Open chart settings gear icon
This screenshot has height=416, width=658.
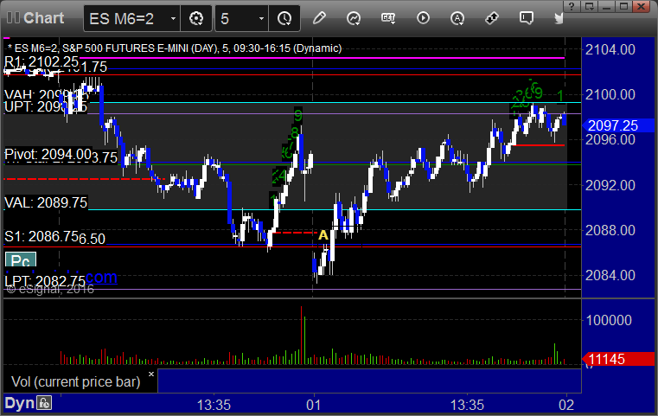pyautogui.click(x=196, y=18)
